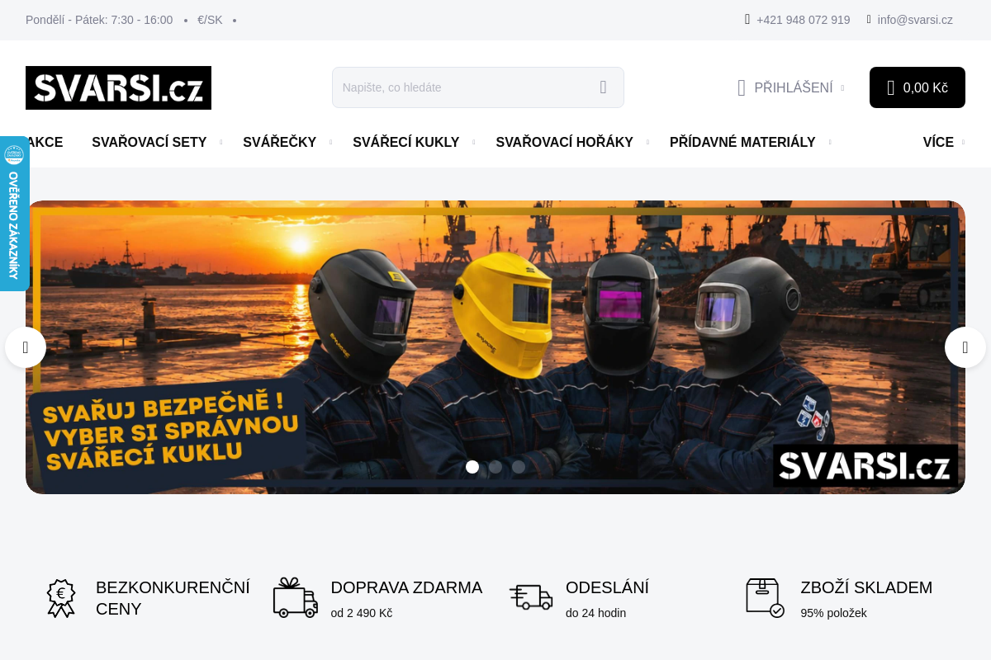Expand the Svářecí kukly submenu arrow
This screenshot has width=991, height=660.
tap(474, 143)
